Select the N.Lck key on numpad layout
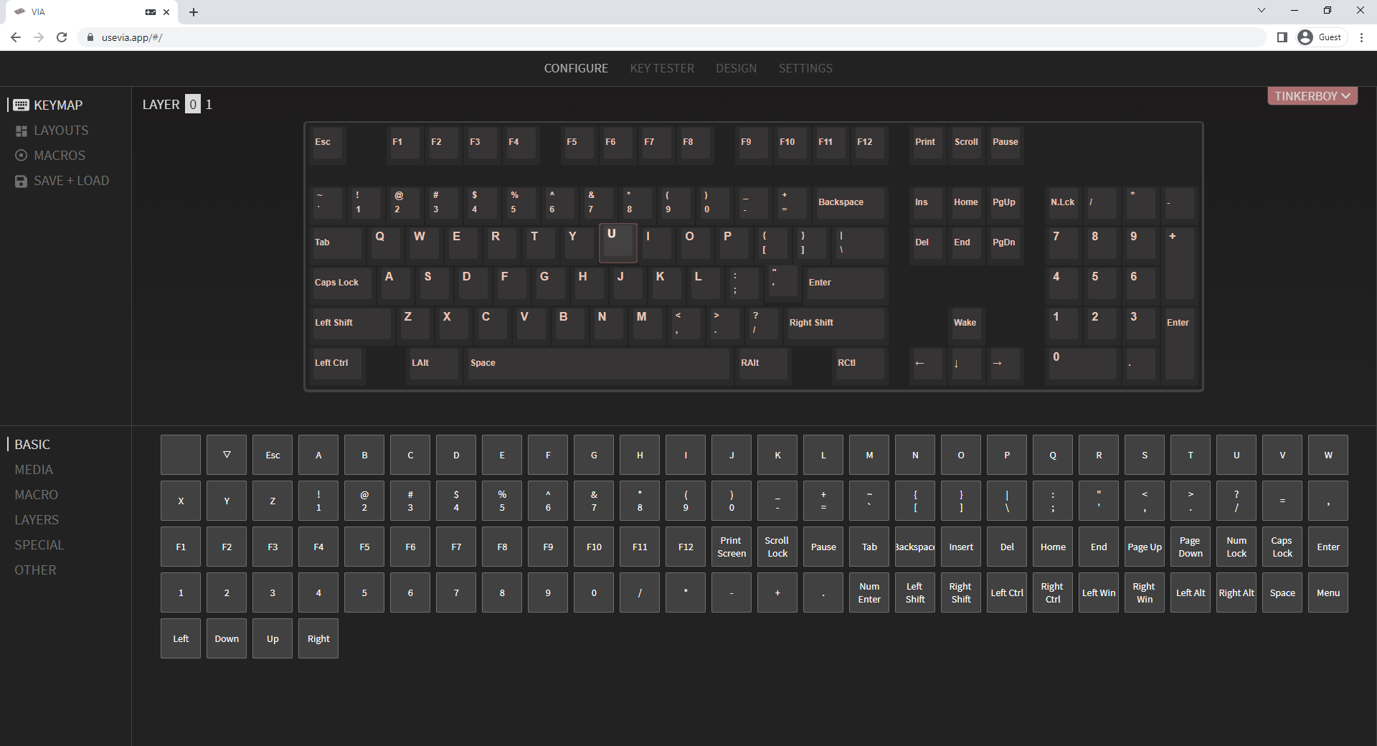1377x746 pixels. 1063,204
